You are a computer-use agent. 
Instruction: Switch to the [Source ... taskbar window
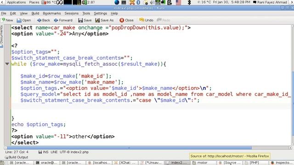click(230, 163)
